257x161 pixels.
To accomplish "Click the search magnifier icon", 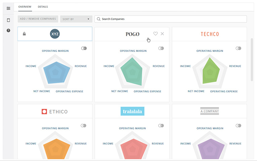I will pos(98,19).
